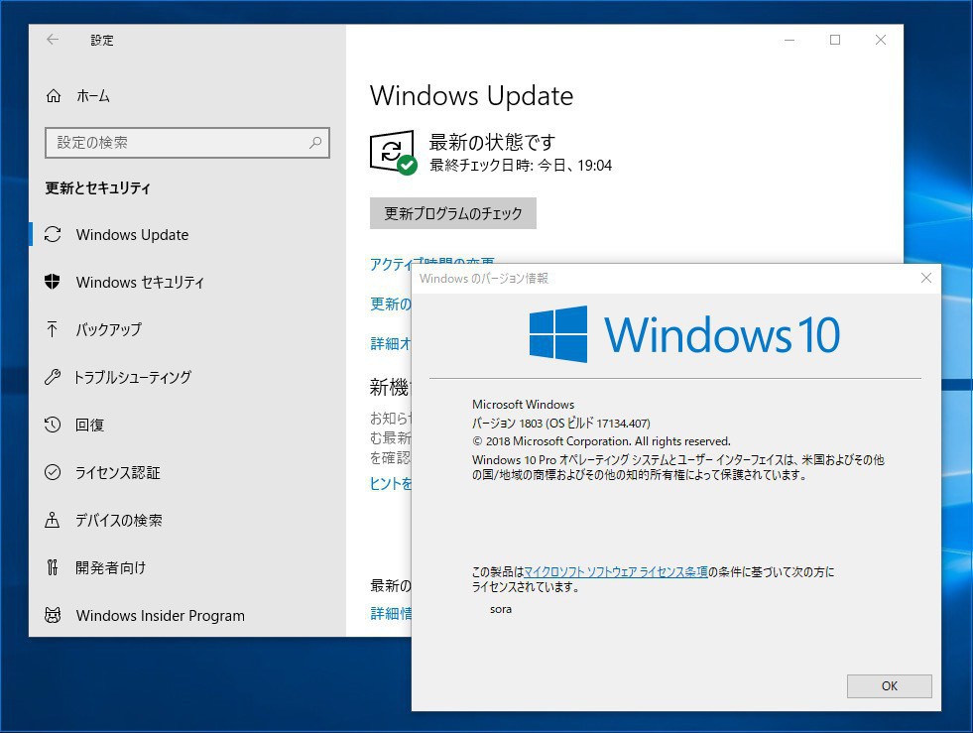Click the © 2018 Microsoft Corporation copyright line

coord(601,441)
